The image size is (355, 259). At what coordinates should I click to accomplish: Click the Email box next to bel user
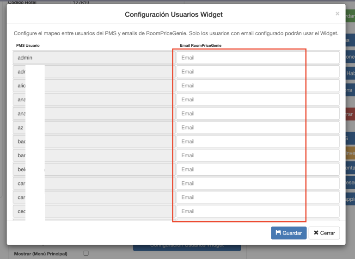(x=257, y=169)
